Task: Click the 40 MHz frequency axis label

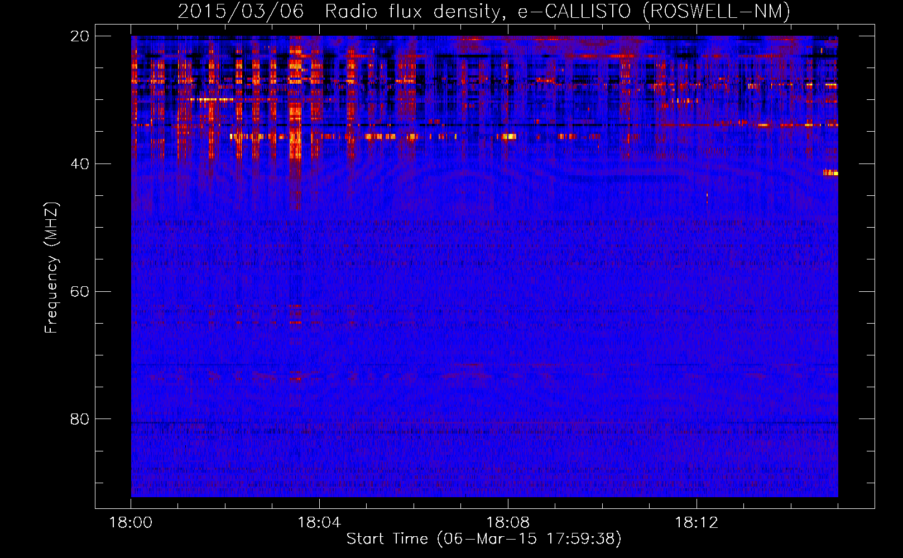Action: (79, 164)
